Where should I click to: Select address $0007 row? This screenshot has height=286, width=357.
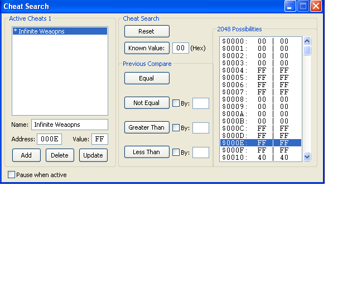260,92
